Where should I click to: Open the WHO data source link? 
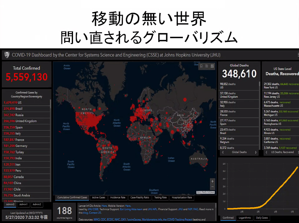97,220
